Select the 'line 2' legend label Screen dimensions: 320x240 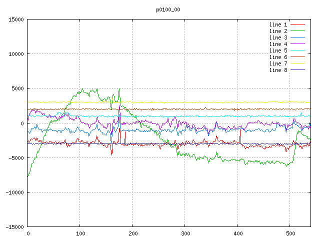click(278, 31)
